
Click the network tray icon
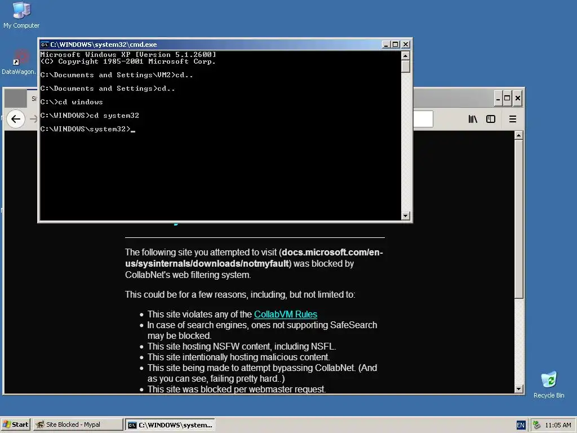536,425
